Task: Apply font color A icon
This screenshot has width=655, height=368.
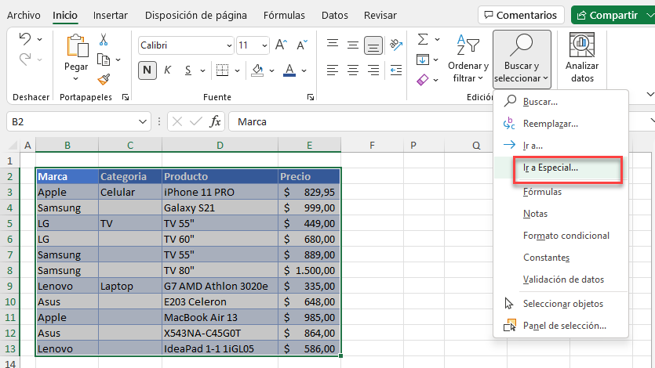Action: point(289,70)
